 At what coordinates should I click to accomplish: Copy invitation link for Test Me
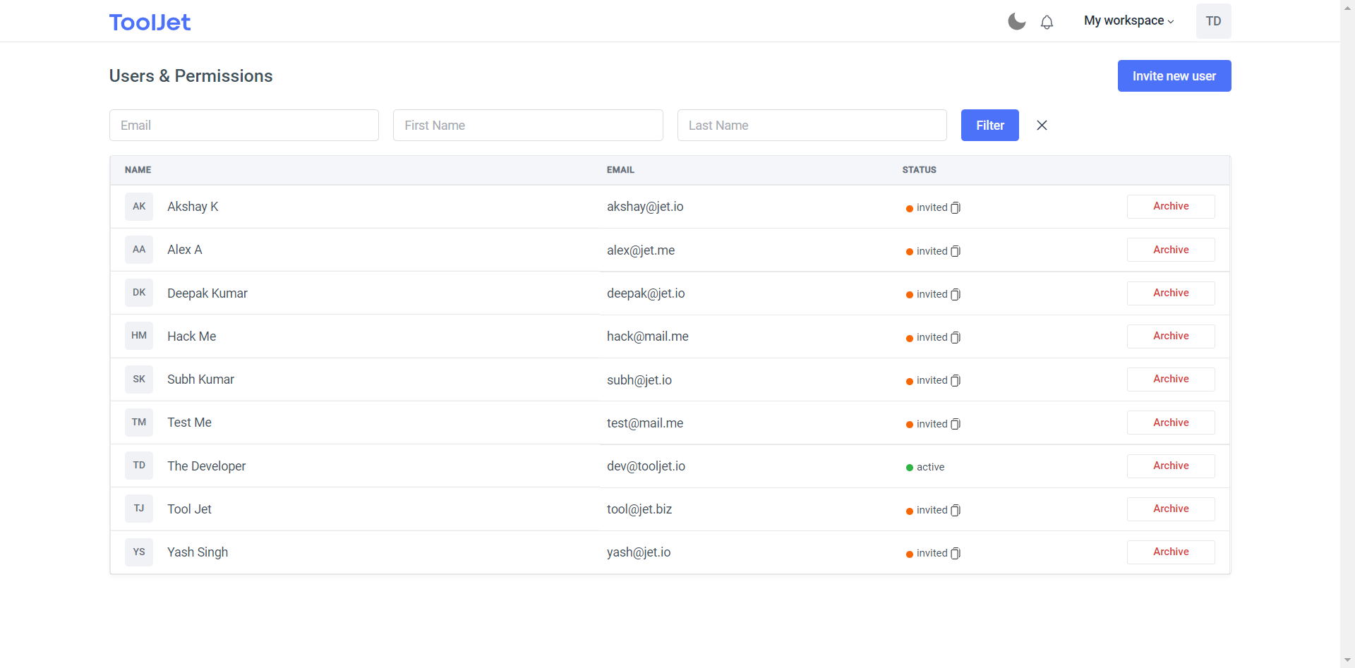tap(956, 424)
